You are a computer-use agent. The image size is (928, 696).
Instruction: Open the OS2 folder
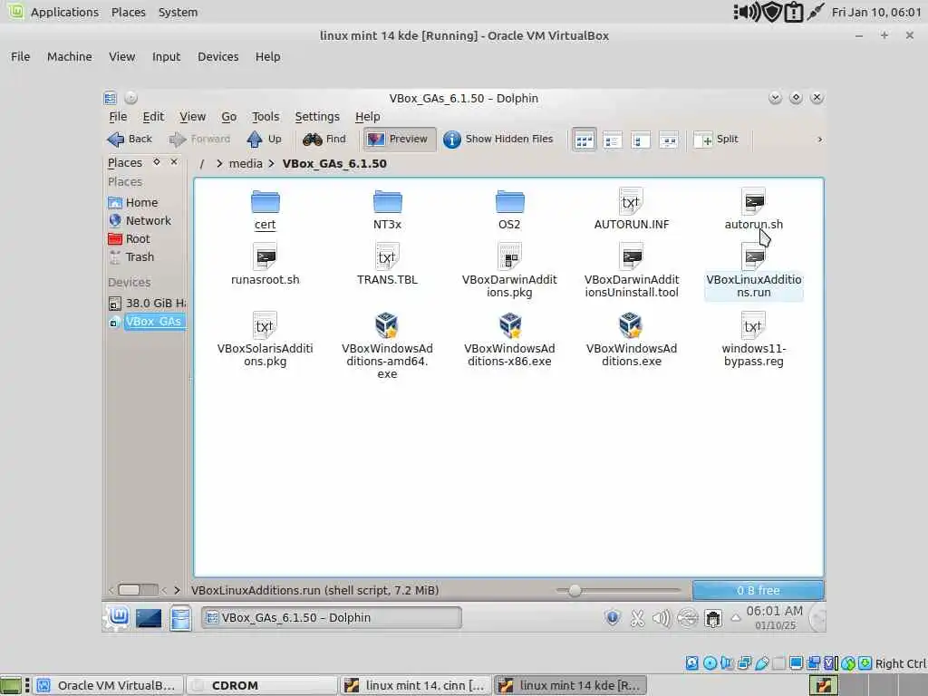pyautogui.click(x=509, y=210)
